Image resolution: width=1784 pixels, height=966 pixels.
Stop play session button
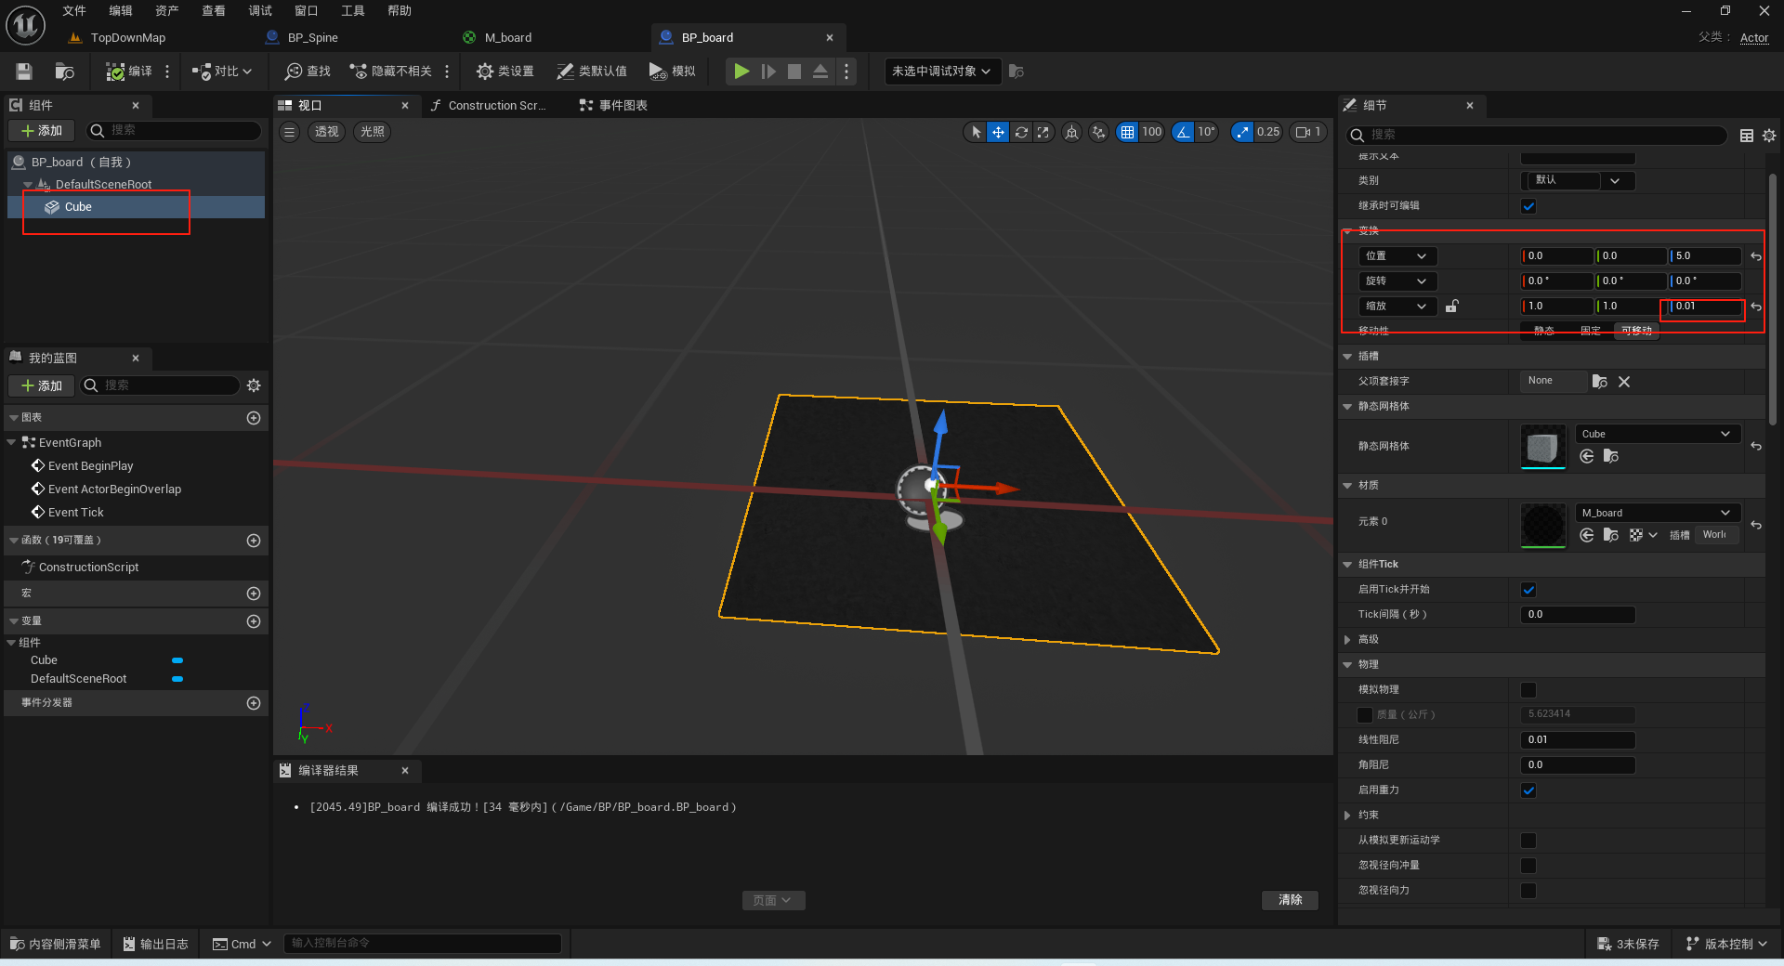click(794, 72)
